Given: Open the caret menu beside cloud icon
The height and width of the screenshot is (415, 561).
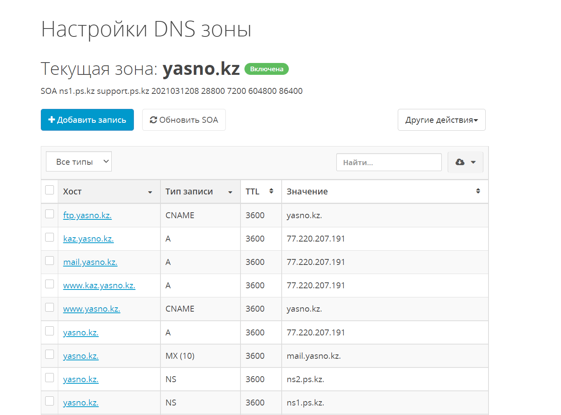Looking at the screenshot, I should coord(473,162).
